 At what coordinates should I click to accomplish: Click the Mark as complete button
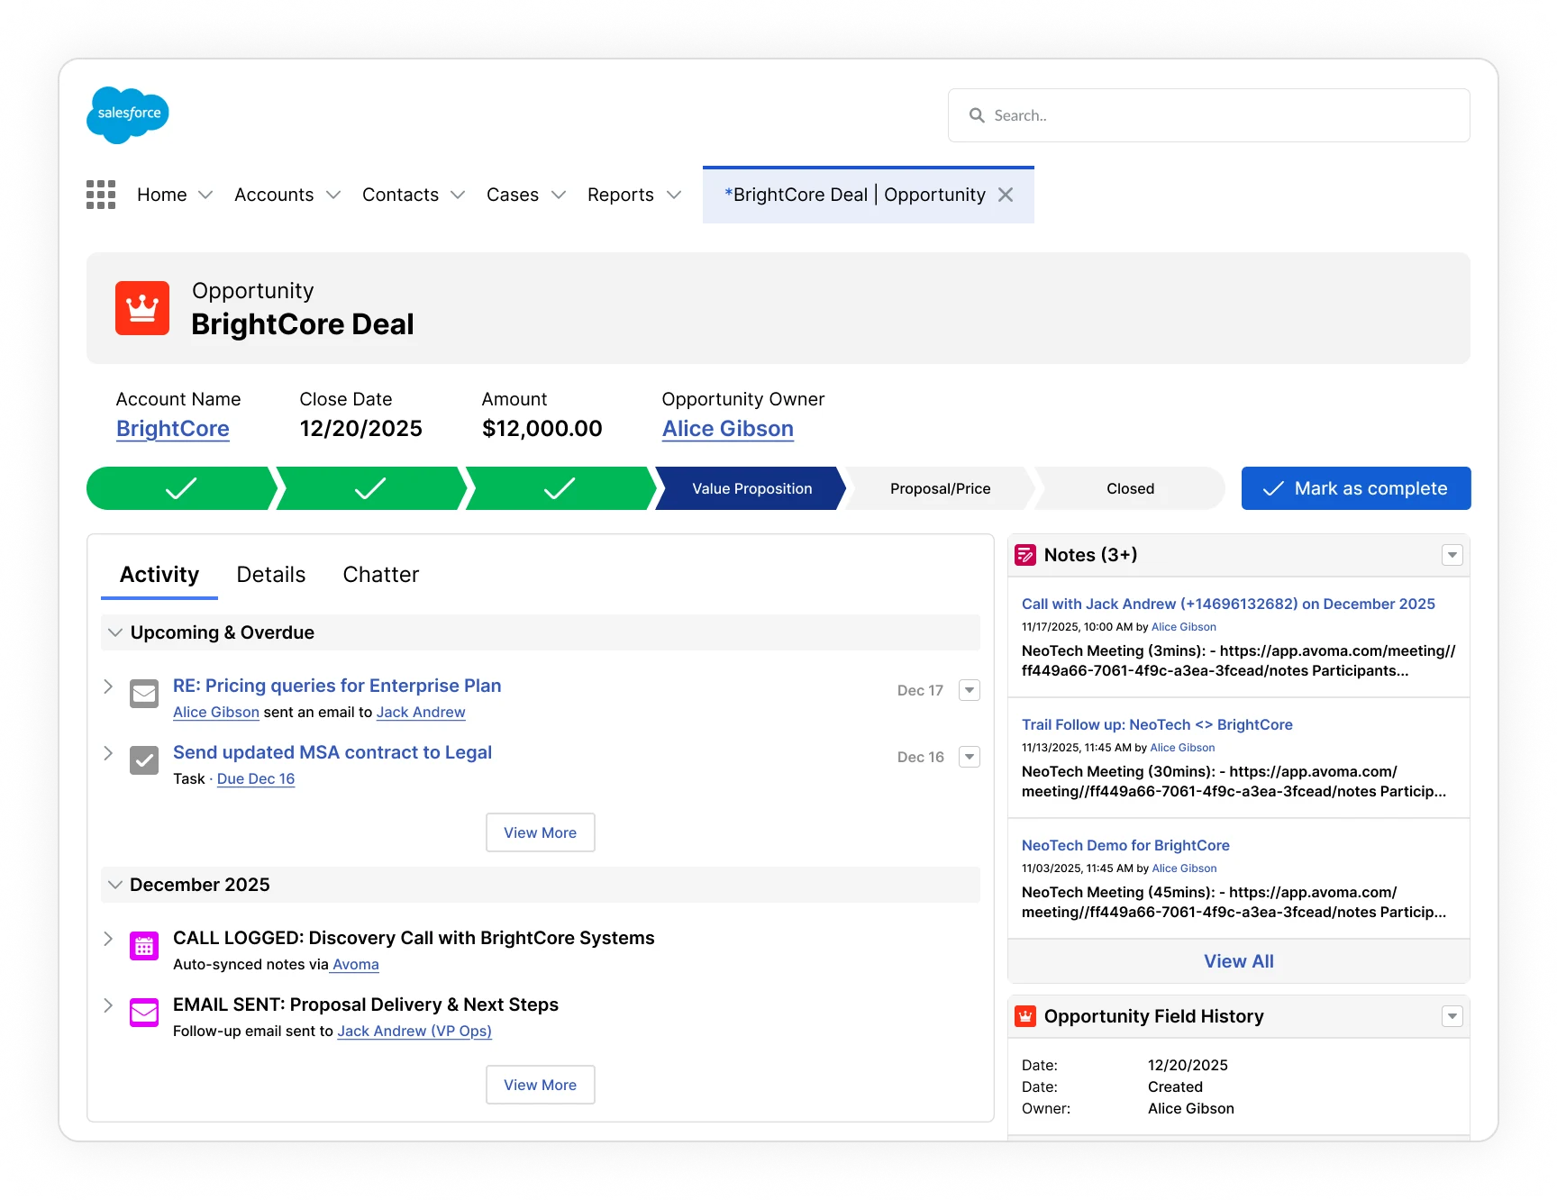click(x=1355, y=487)
